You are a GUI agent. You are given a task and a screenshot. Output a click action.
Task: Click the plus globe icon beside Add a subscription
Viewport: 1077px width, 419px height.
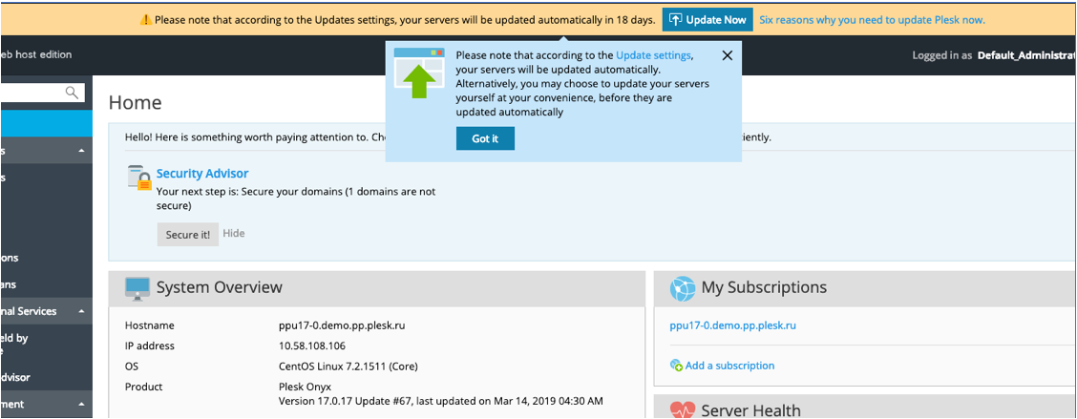[x=676, y=366]
